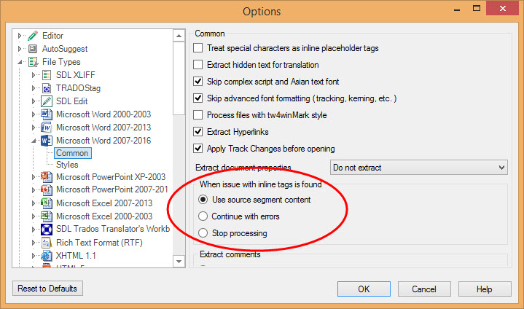Choose the Stop processing radio button
Image resolution: width=524 pixels, height=309 pixels.
[x=203, y=233]
